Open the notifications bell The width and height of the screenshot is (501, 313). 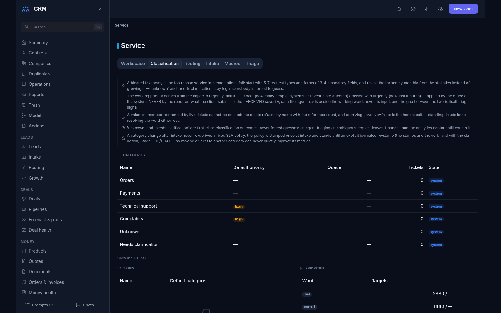(x=399, y=9)
